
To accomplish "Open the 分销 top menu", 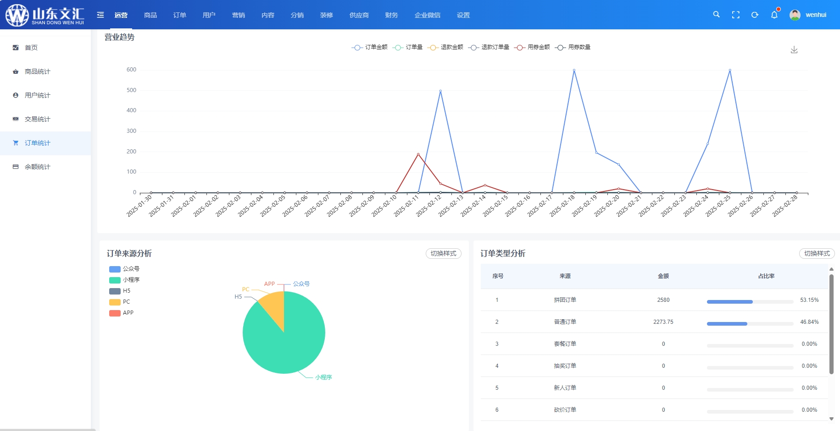I will pyautogui.click(x=297, y=15).
